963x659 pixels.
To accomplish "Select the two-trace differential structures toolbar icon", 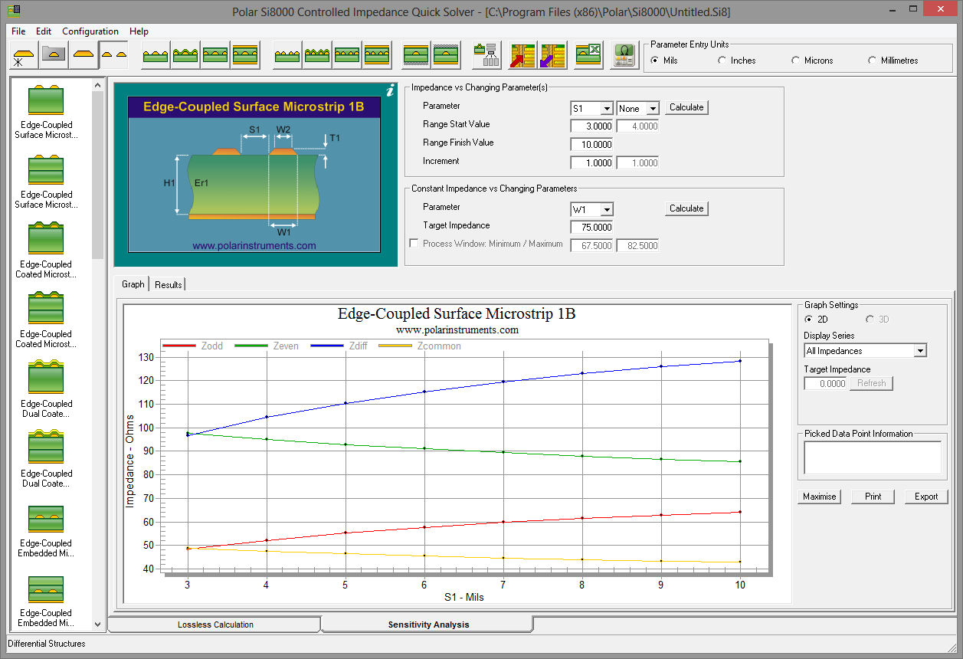I will pyautogui.click(x=113, y=55).
